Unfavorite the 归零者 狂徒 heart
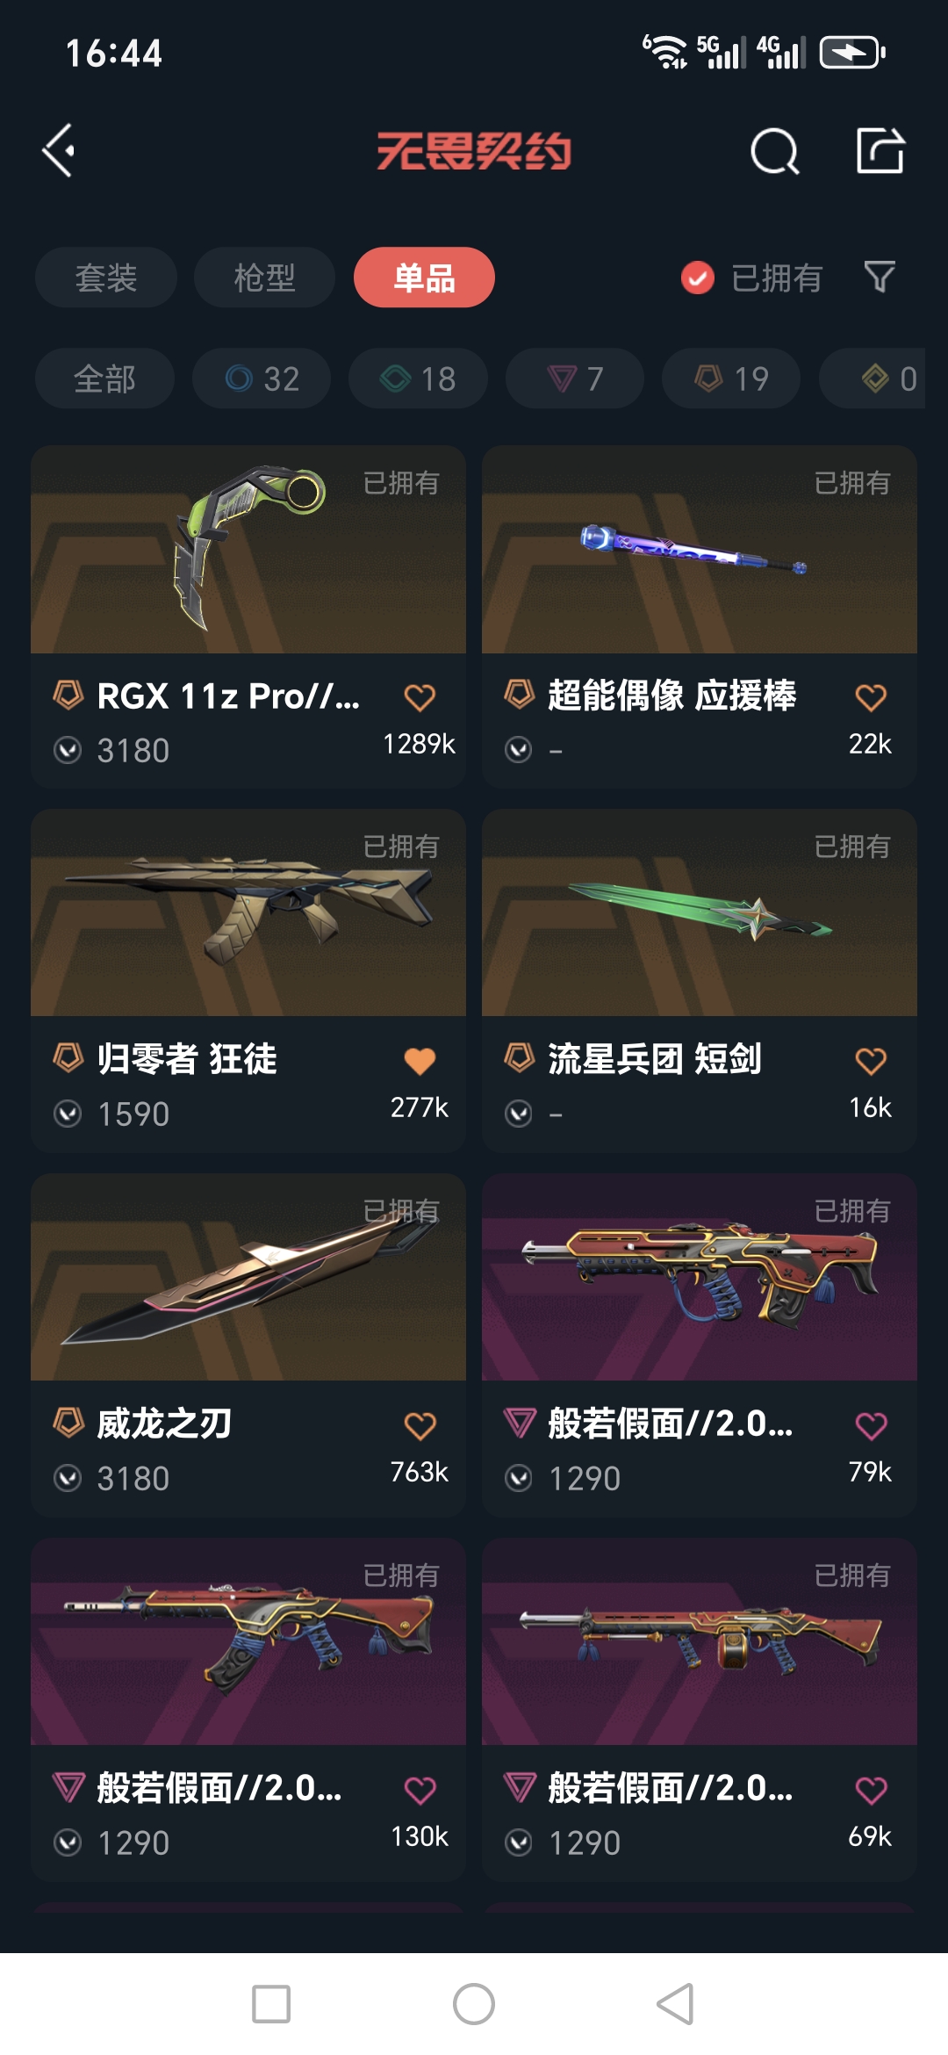Image resolution: width=948 pixels, height=2055 pixels. [x=420, y=1061]
